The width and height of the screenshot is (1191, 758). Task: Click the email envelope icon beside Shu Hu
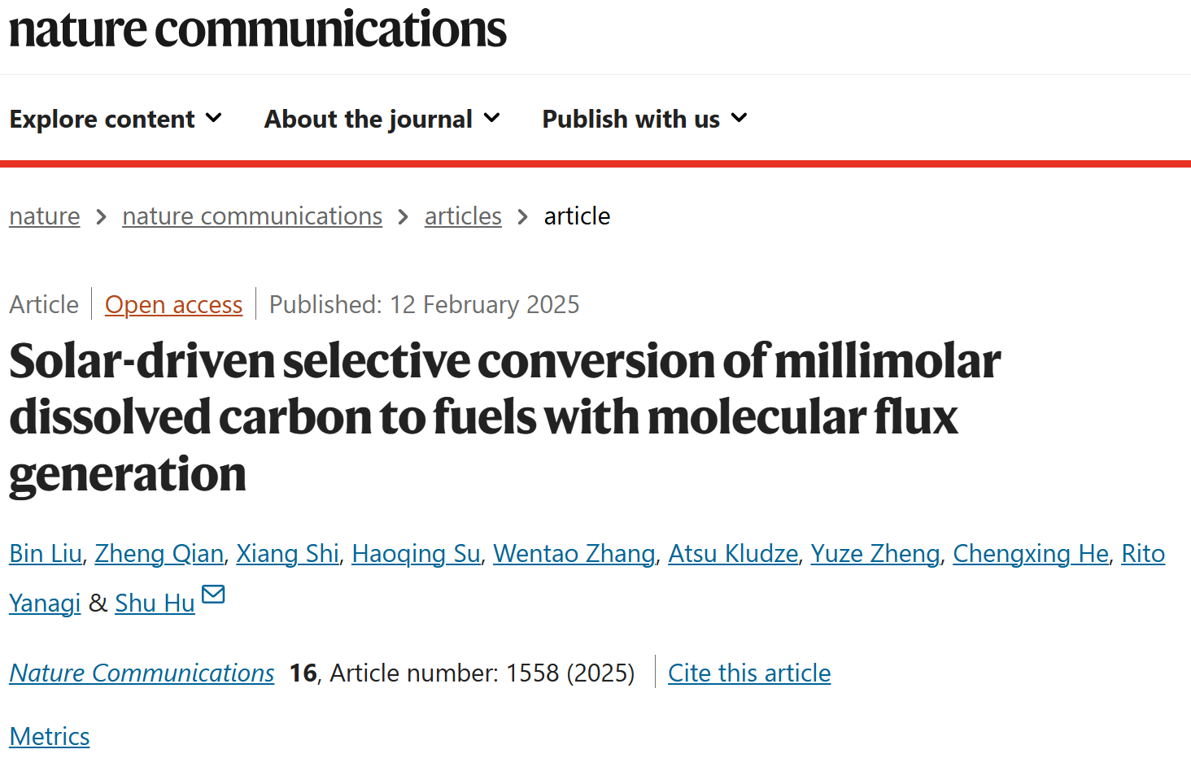point(213,595)
